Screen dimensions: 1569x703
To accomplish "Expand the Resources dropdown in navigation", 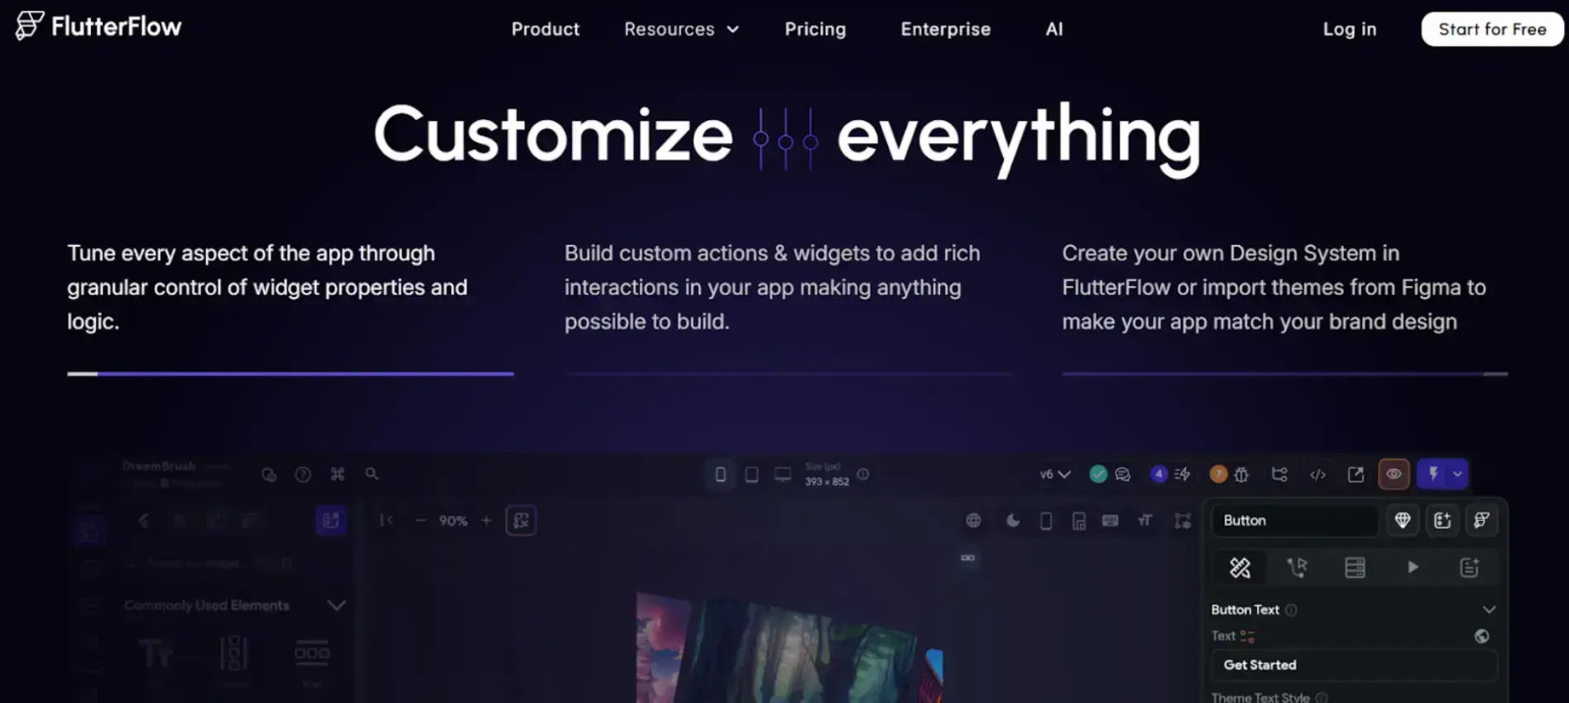I will tap(681, 30).
